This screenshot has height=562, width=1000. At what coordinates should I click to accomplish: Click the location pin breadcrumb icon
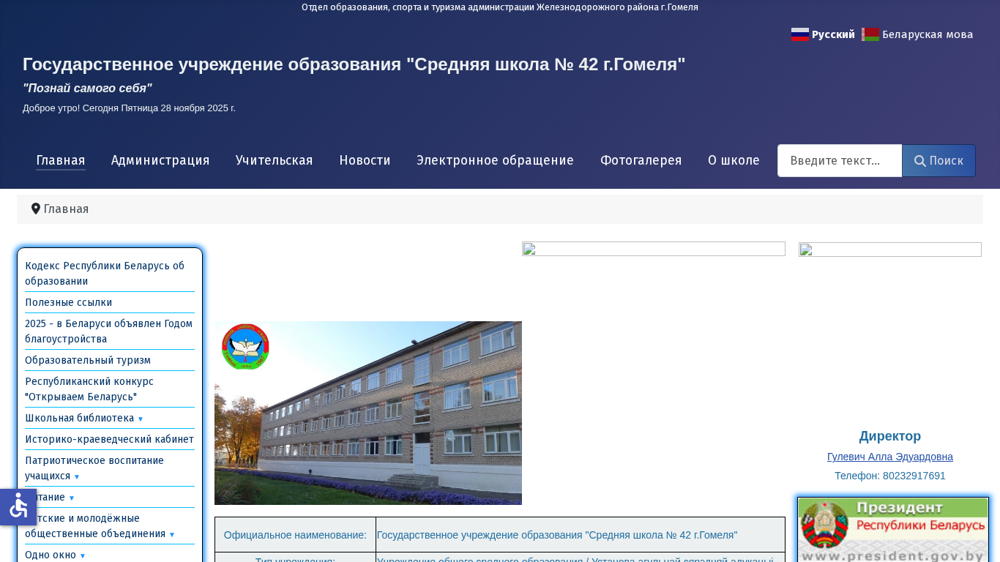click(36, 209)
